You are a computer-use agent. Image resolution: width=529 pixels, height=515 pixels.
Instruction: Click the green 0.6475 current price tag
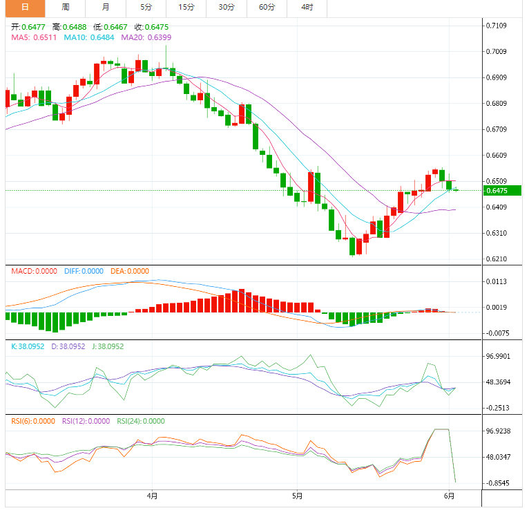coord(502,191)
